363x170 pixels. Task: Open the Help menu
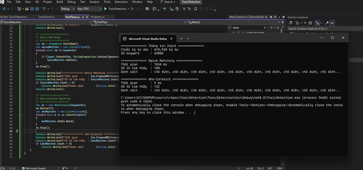tap(150, 2)
